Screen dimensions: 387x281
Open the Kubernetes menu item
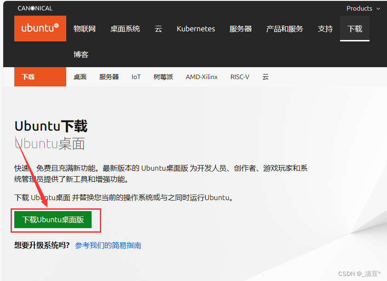(x=196, y=29)
